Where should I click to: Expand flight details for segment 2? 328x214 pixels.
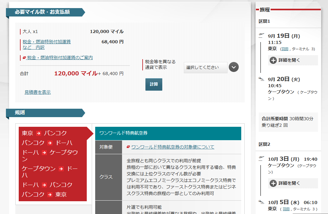293,183
